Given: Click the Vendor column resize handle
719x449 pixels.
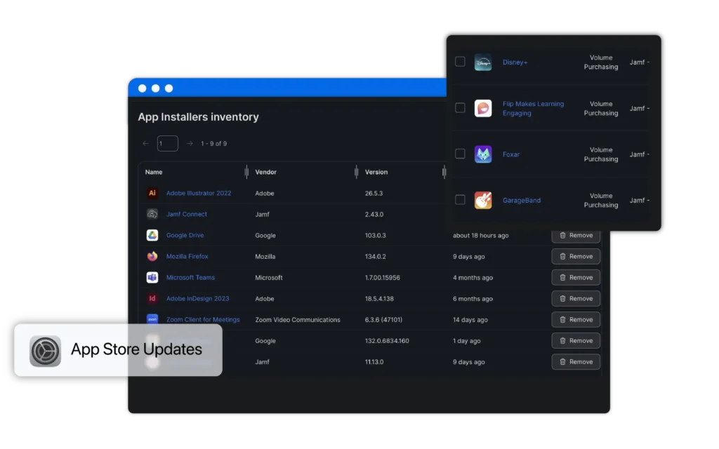Looking at the screenshot, I should coord(356,173).
